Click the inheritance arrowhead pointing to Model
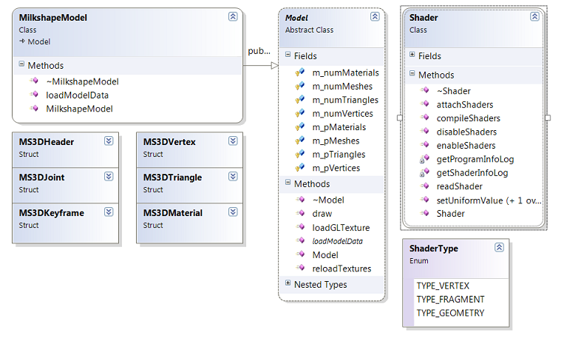 [274, 66]
